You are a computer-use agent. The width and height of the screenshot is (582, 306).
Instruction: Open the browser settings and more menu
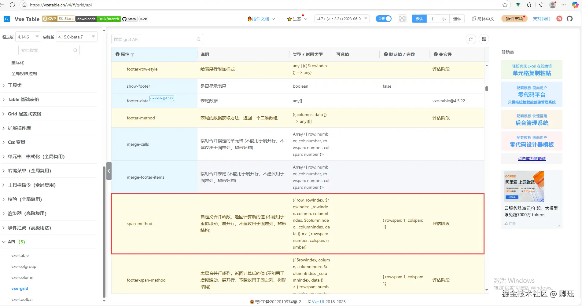point(564,5)
